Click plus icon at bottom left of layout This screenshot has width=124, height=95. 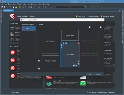(39, 69)
